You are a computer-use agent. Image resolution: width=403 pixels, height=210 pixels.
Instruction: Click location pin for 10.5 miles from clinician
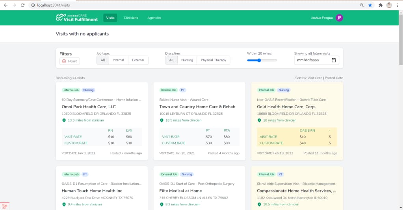[x=259, y=204]
